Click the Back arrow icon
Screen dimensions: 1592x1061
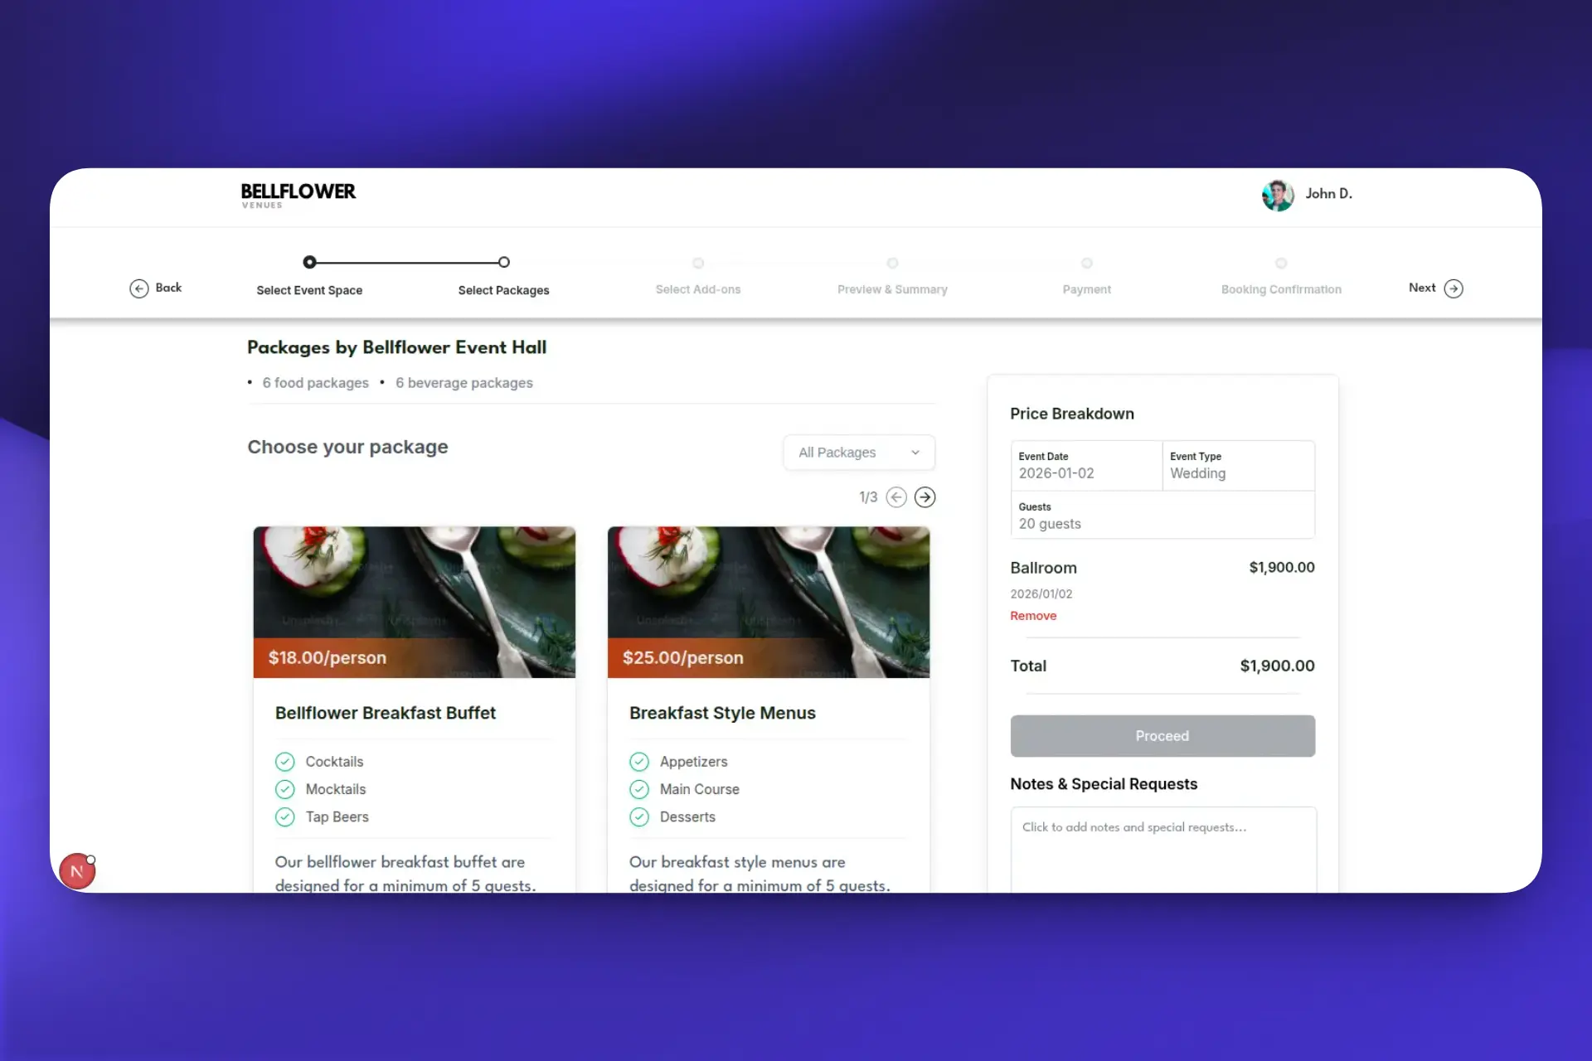click(138, 288)
